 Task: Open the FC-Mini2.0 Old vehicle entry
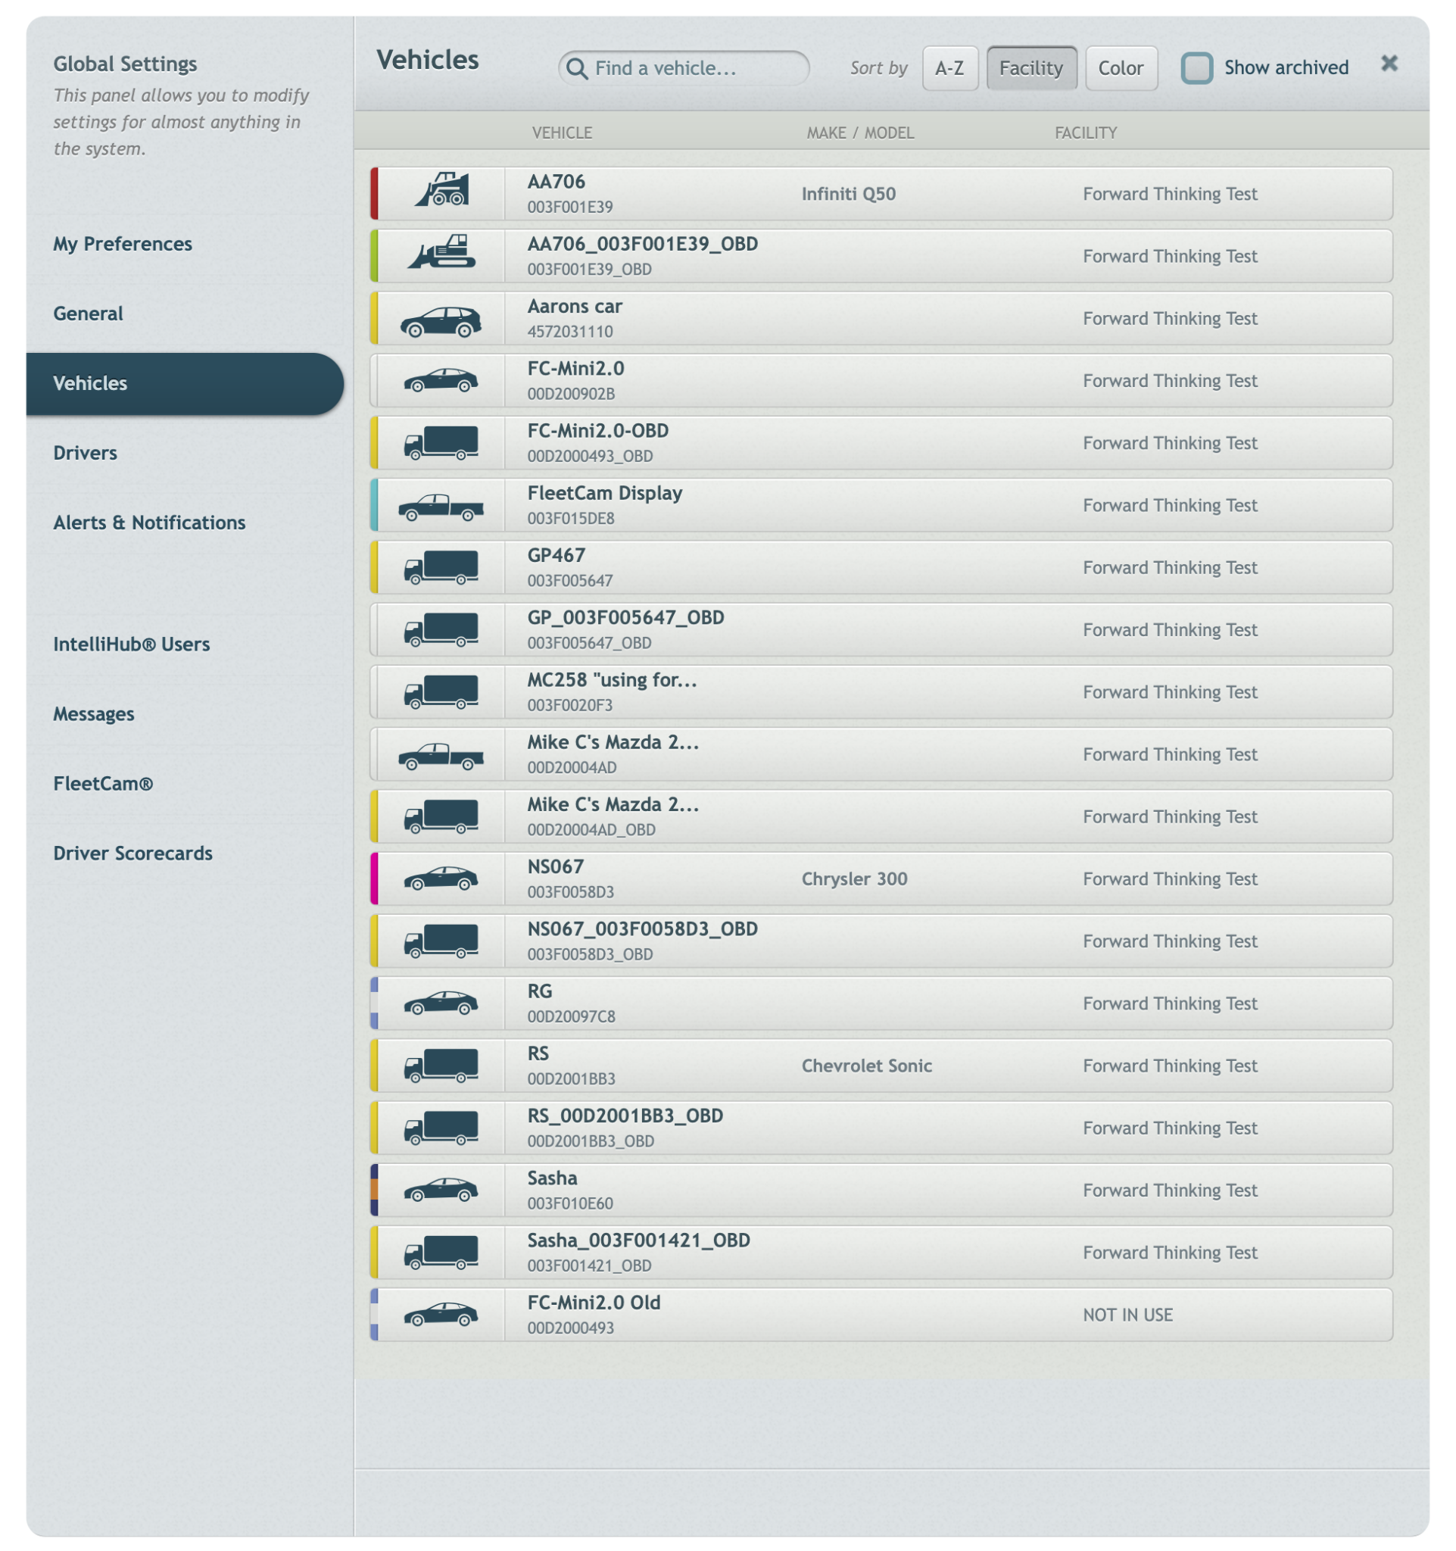[x=881, y=1315]
